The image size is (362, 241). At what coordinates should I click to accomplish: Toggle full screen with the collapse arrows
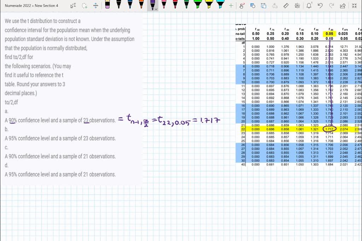[354, 6]
